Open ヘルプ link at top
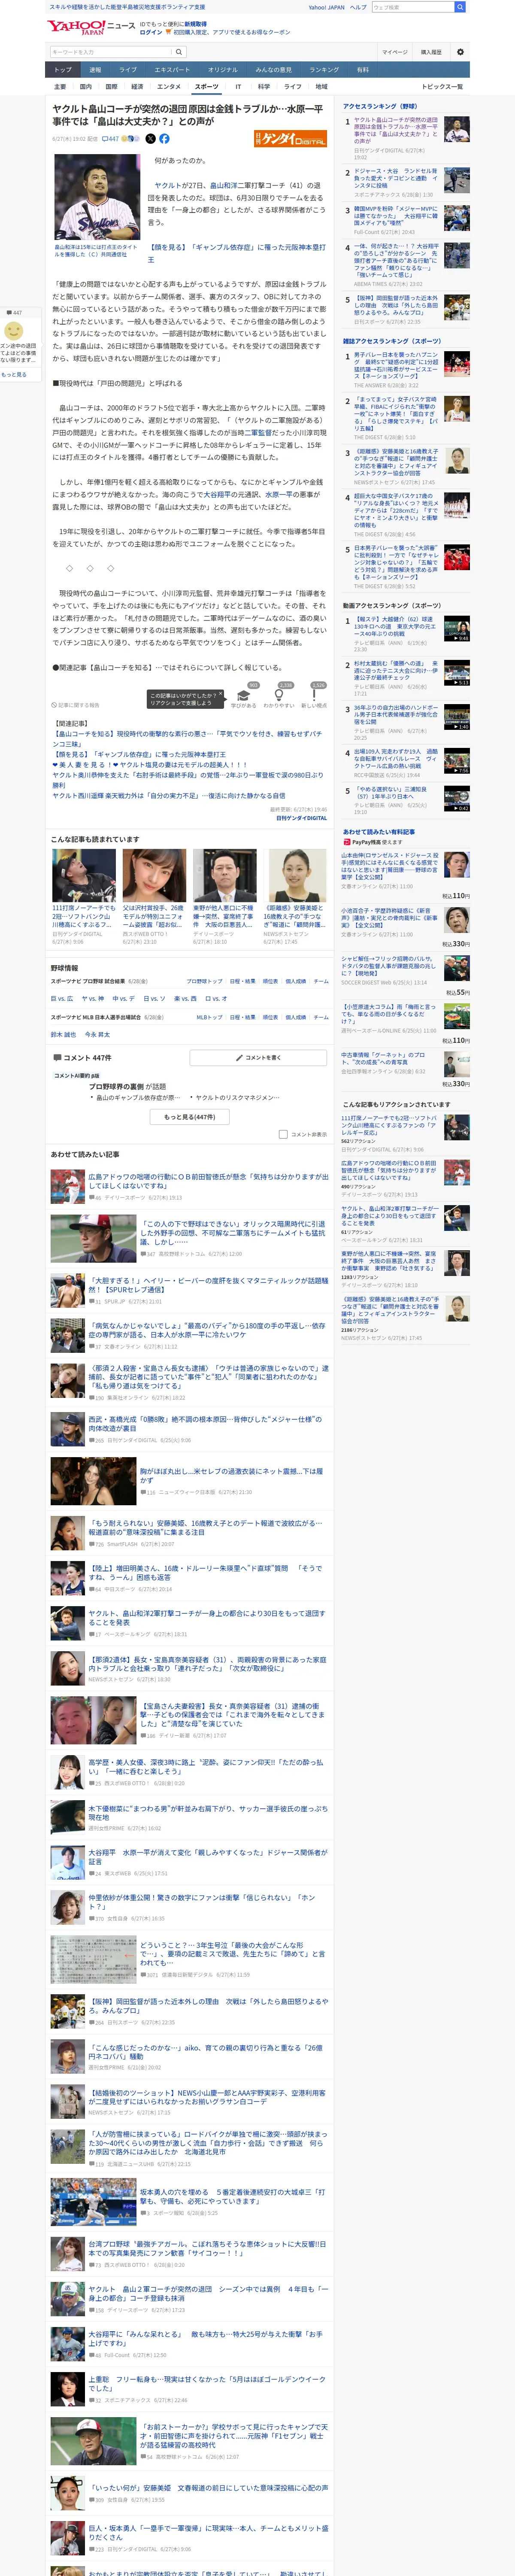 point(358,7)
